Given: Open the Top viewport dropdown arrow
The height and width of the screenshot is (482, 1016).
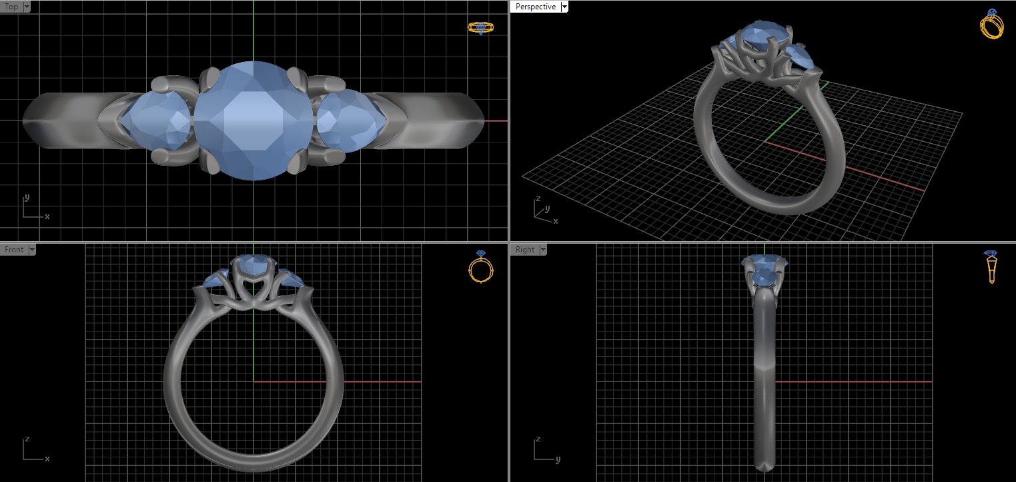Looking at the screenshot, I should pyautogui.click(x=27, y=7).
